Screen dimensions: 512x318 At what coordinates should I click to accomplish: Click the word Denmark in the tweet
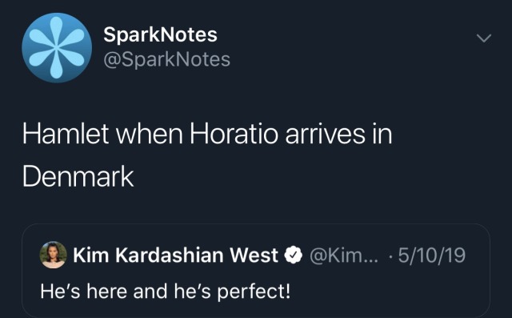(x=78, y=176)
